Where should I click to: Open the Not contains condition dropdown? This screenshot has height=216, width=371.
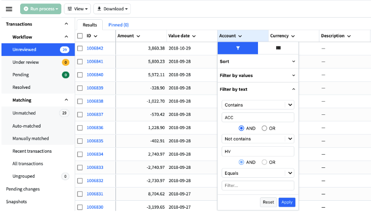(x=258, y=139)
